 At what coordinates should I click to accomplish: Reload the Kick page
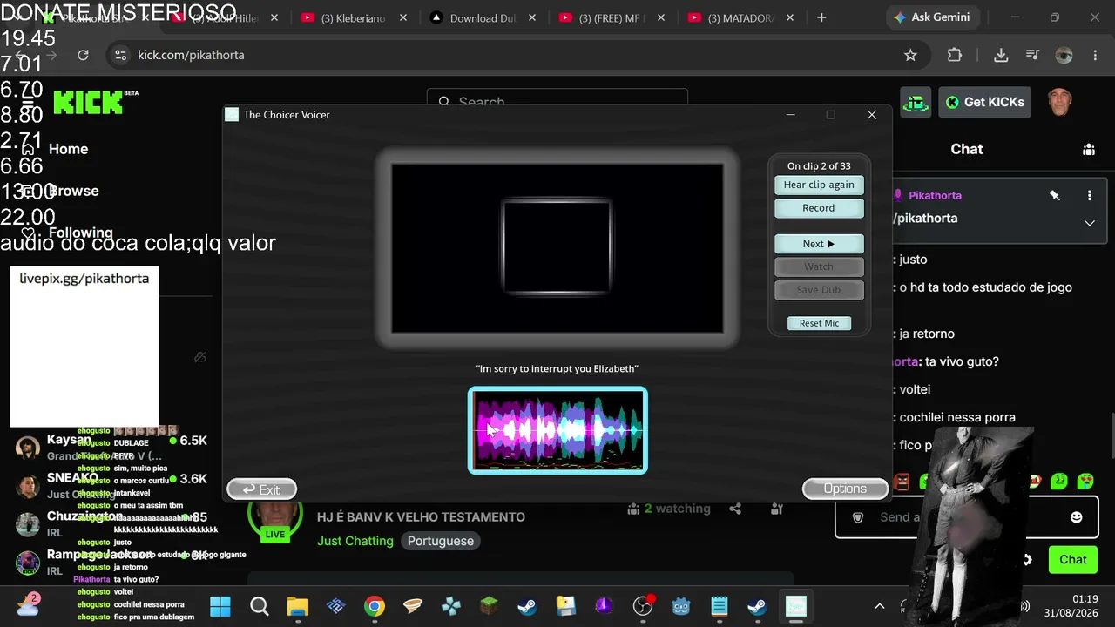(83, 55)
